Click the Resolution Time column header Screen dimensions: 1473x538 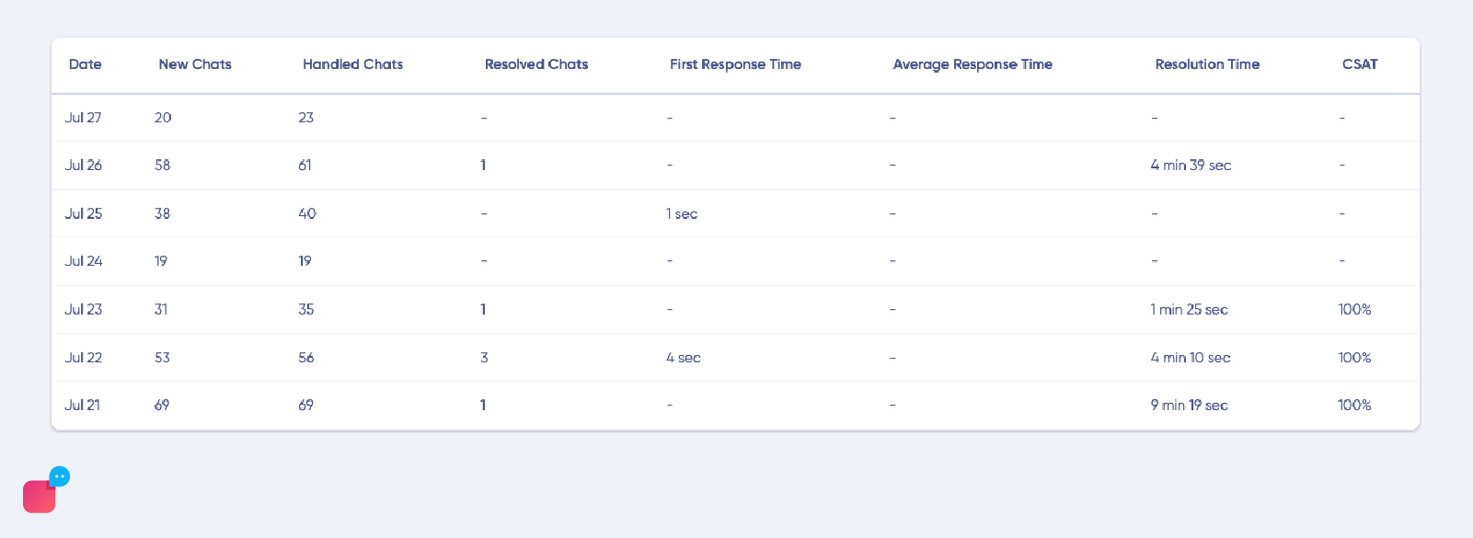click(1208, 64)
